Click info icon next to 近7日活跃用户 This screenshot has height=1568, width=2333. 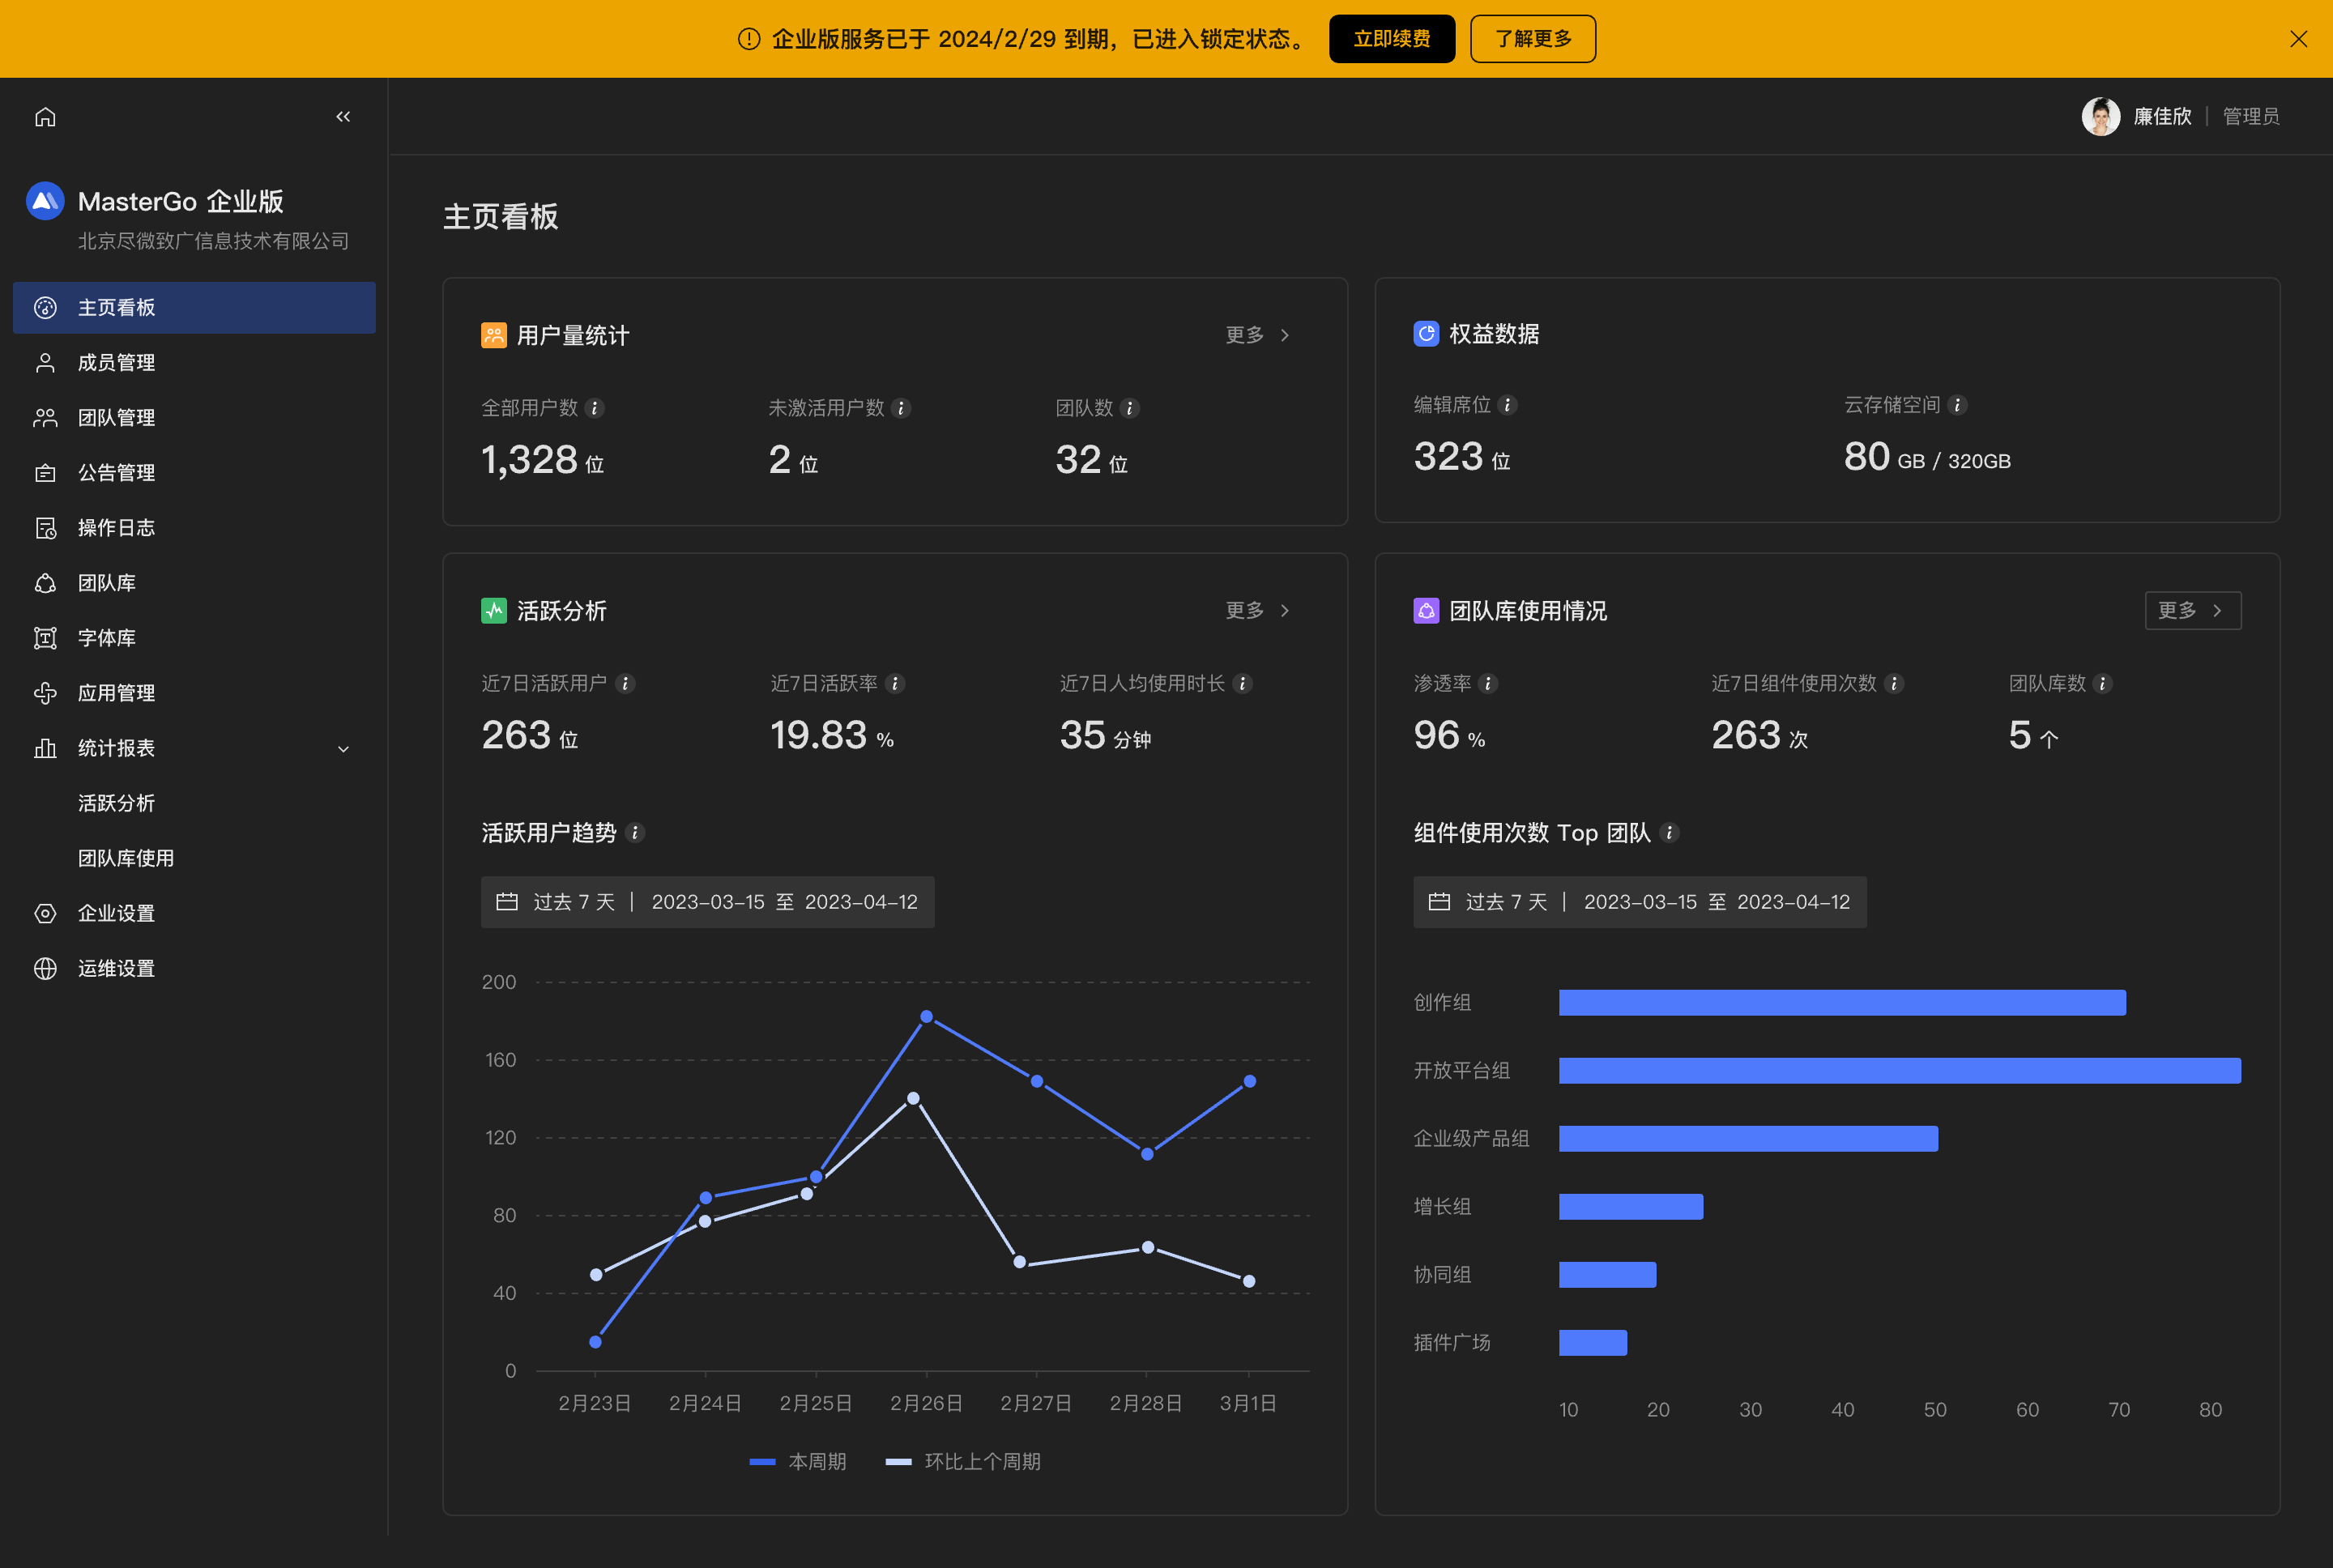(625, 683)
